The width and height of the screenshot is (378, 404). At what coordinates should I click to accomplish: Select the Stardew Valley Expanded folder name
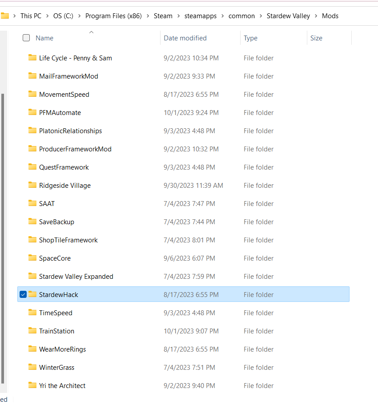pos(76,277)
